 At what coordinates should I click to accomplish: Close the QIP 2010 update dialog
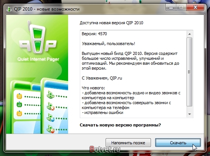195,8
